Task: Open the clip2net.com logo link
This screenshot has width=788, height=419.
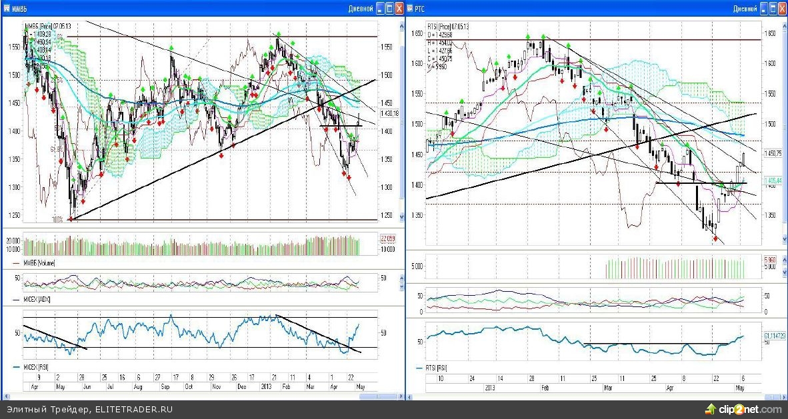Action: pyautogui.click(x=751, y=409)
